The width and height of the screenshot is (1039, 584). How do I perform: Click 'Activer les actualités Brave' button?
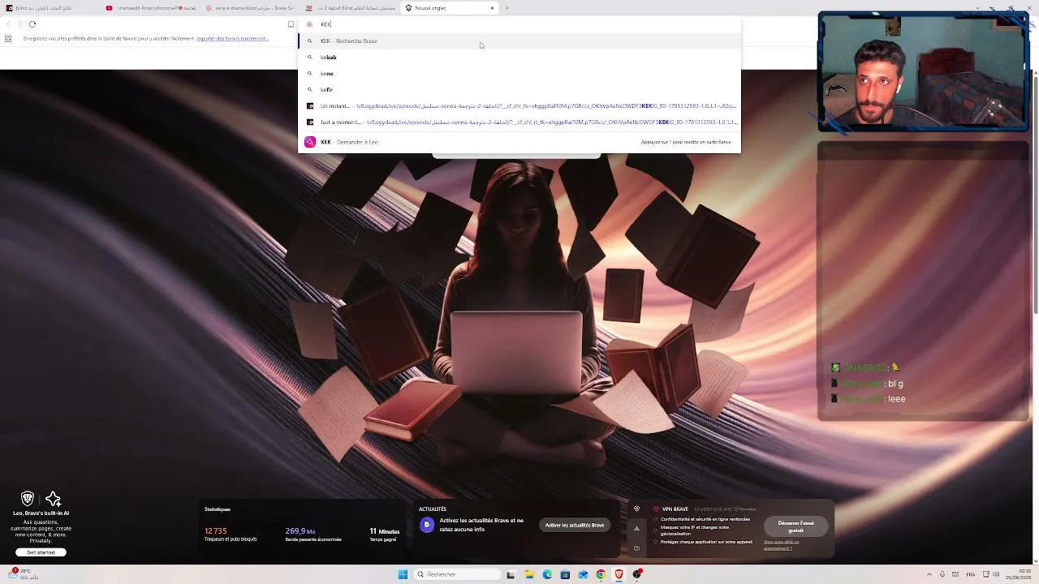(575, 525)
